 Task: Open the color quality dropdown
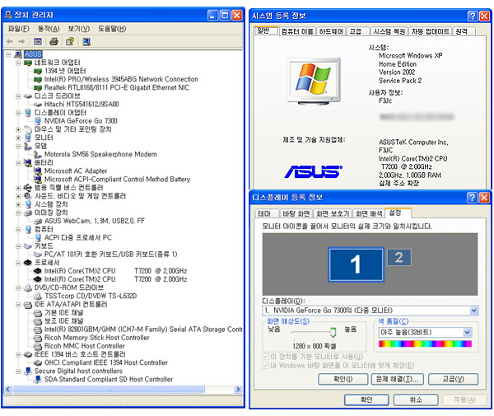click(x=467, y=332)
